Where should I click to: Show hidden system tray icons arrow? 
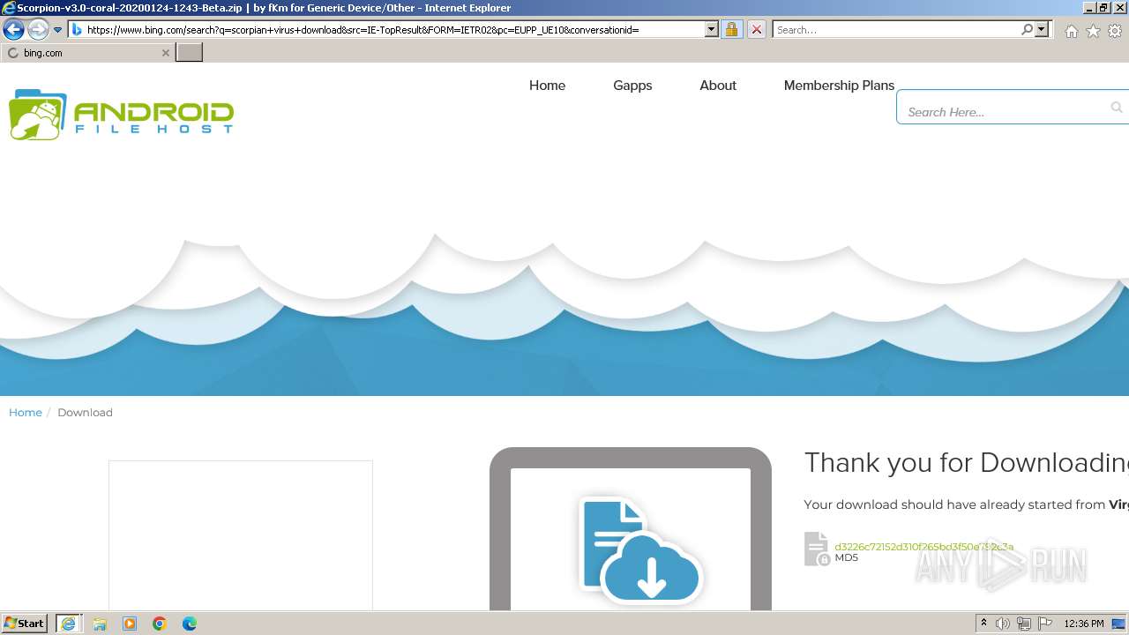(983, 624)
